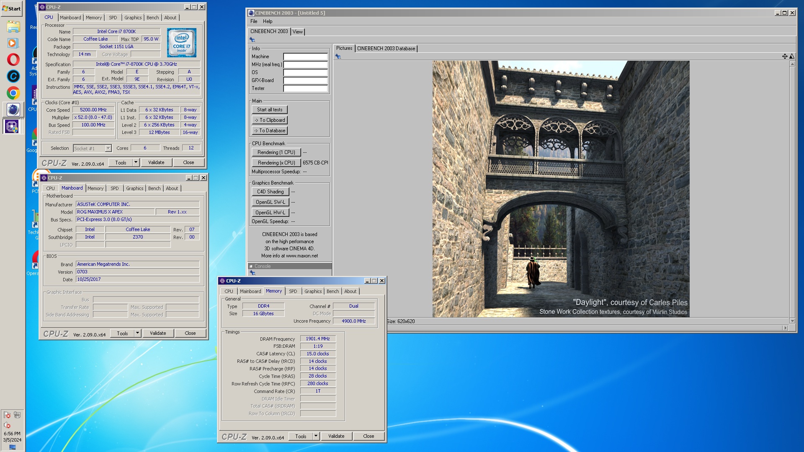
Task: Open the network tray icon
Action: pyautogui.click(x=17, y=415)
